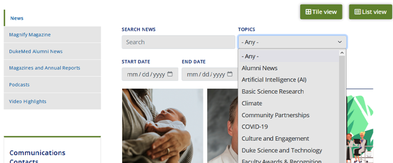Viewport: 393px width, 163px height.
Task: Open the News sidebar menu item
Action: tap(17, 18)
